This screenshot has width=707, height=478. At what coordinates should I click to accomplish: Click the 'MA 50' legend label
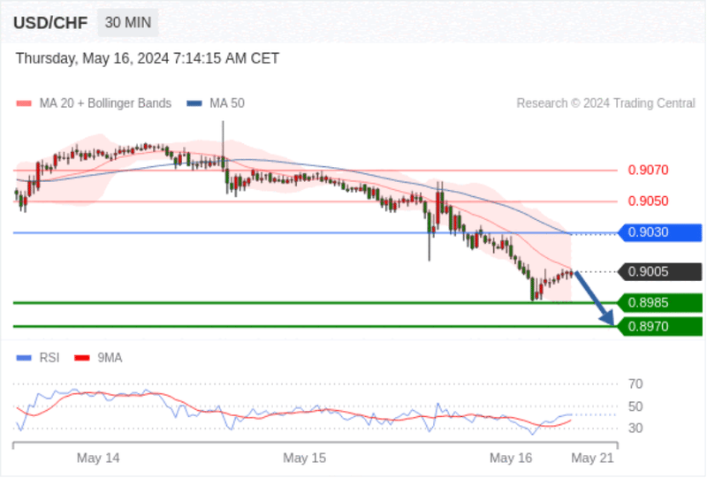point(227,103)
